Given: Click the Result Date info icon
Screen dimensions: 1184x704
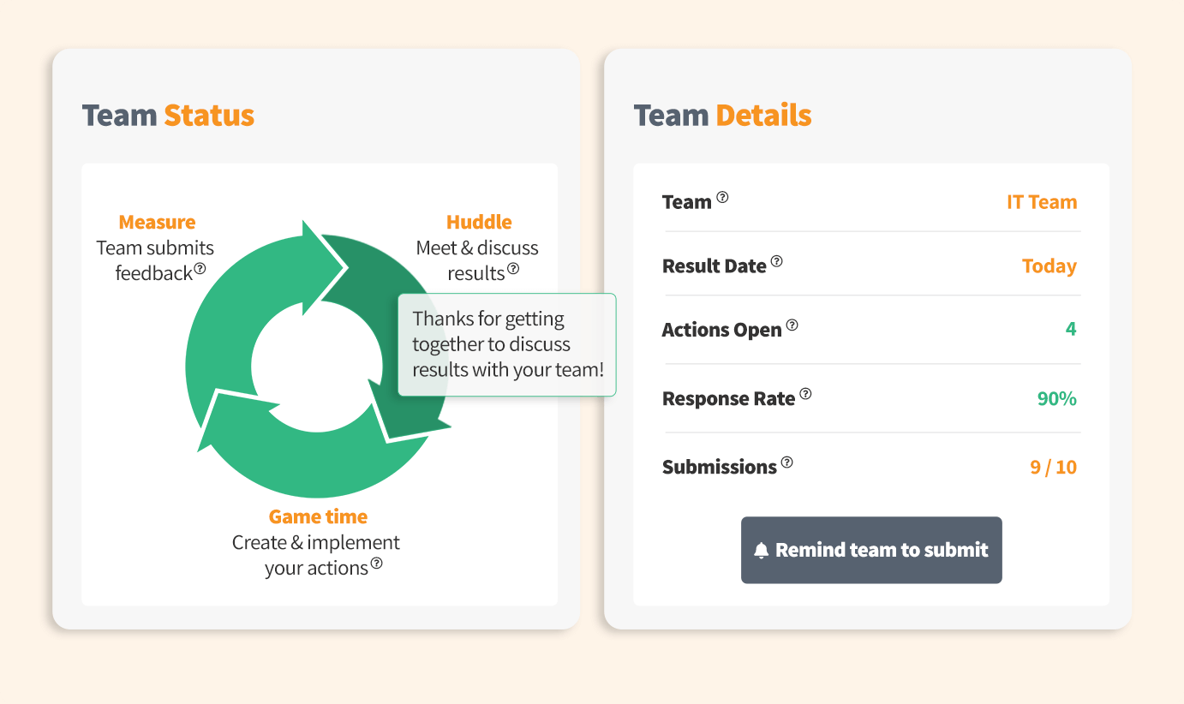Looking at the screenshot, I should [776, 261].
